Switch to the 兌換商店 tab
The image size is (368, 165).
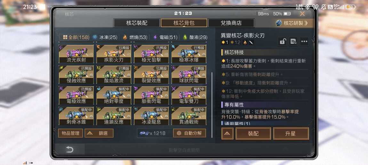(x=231, y=23)
